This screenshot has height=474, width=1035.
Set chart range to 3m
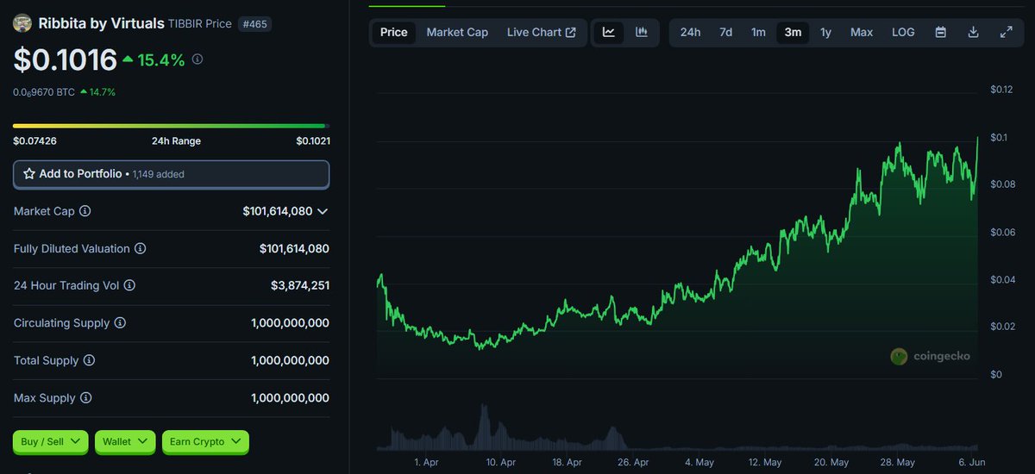pyautogui.click(x=793, y=32)
